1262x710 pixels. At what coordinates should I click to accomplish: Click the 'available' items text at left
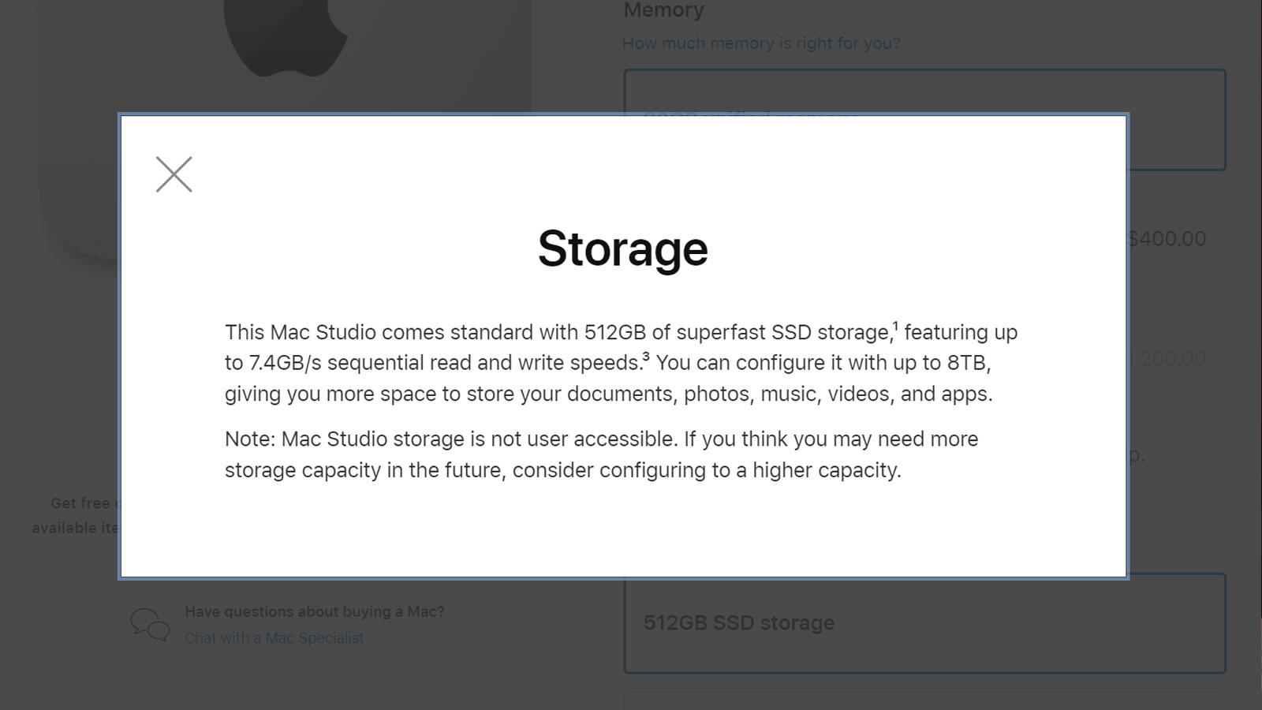click(x=75, y=528)
